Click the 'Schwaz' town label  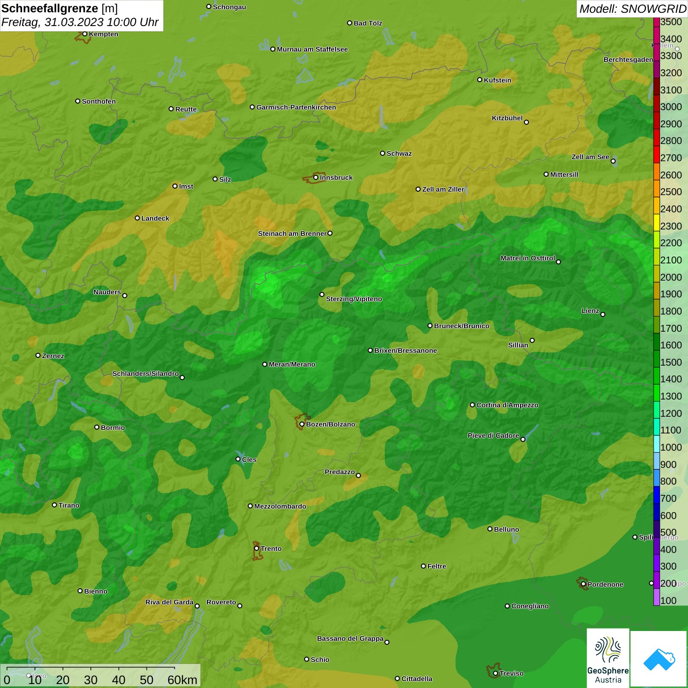399,153
